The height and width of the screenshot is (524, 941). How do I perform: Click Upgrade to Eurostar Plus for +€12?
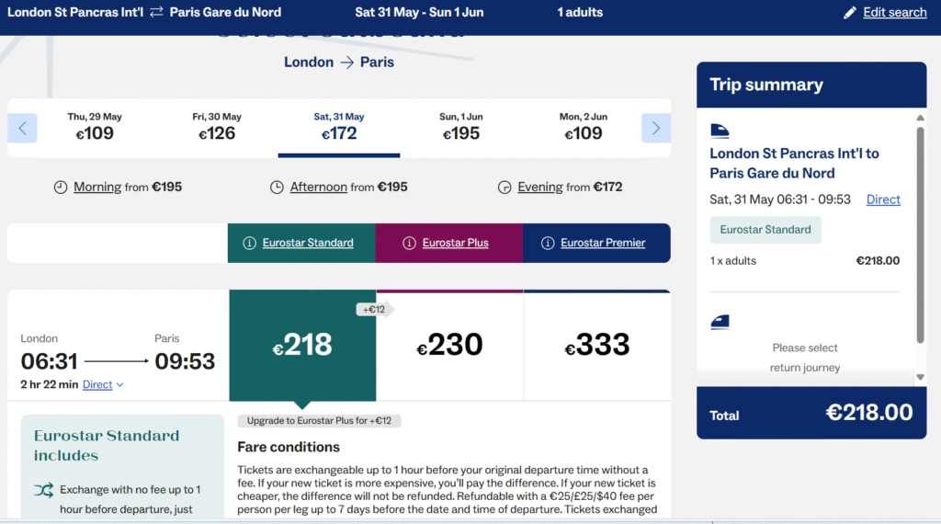(x=319, y=421)
